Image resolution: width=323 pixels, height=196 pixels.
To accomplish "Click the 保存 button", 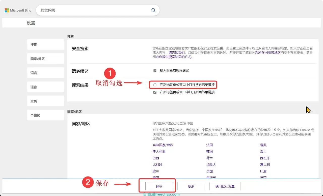I will pos(159,186).
